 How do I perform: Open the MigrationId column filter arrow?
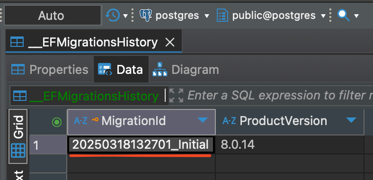(x=203, y=120)
